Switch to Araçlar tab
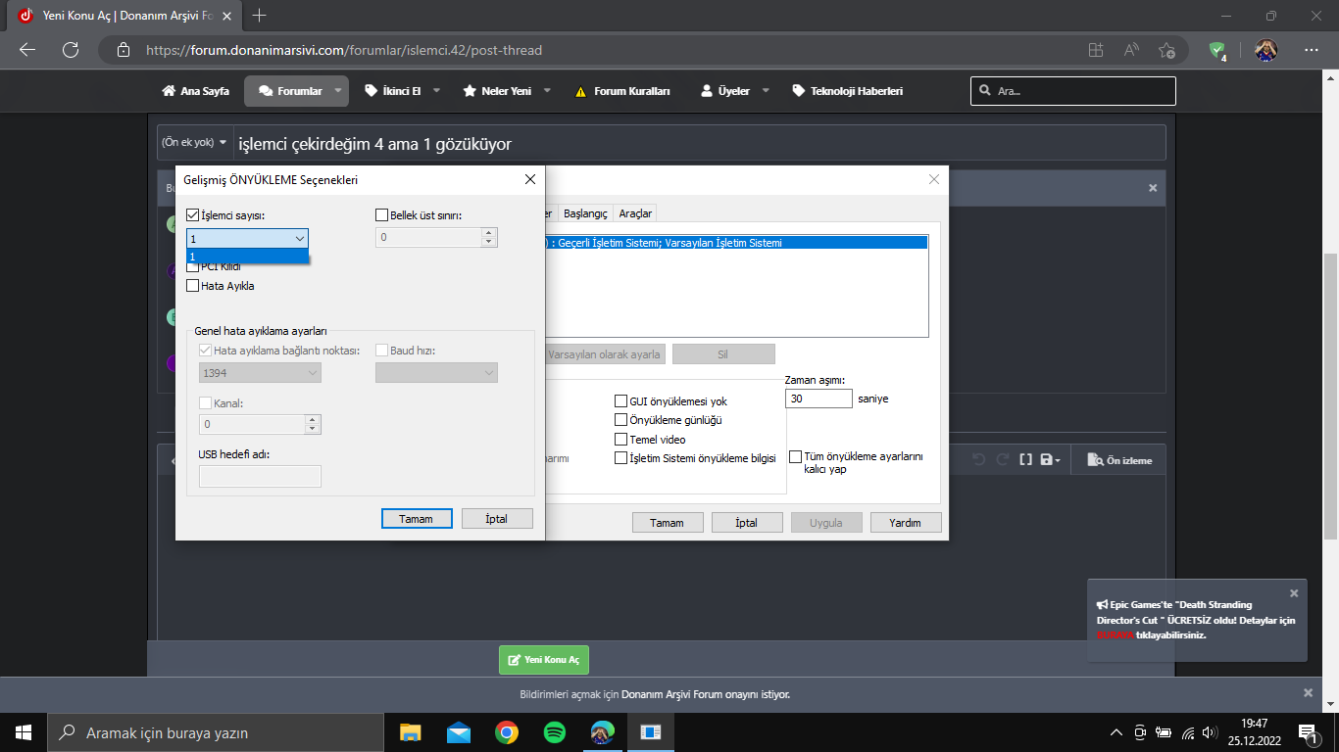This screenshot has height=752, width=1339. [x=635, y=213]
